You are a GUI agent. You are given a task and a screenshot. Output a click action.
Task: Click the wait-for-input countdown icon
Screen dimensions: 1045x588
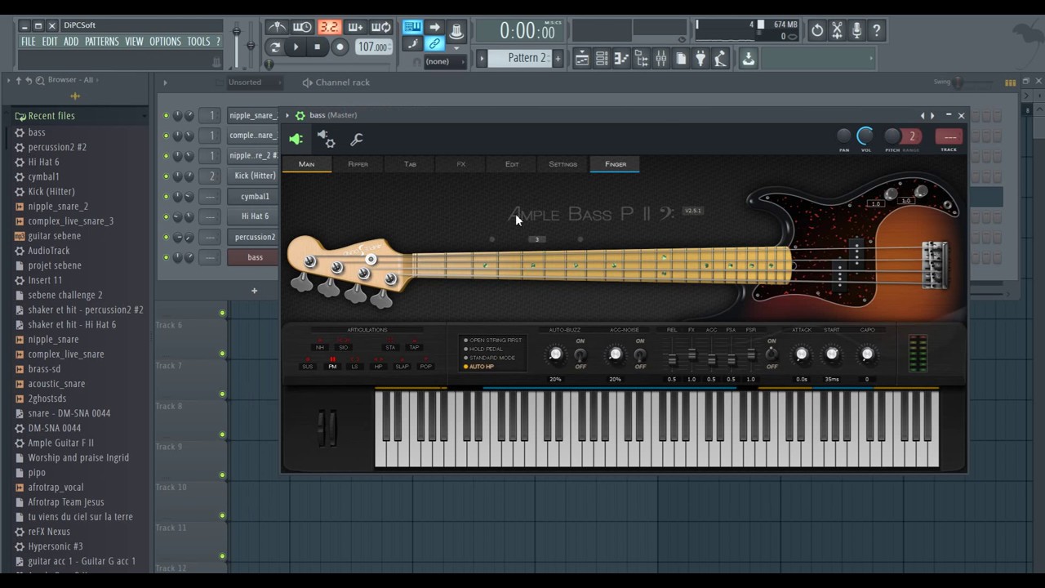302,28
